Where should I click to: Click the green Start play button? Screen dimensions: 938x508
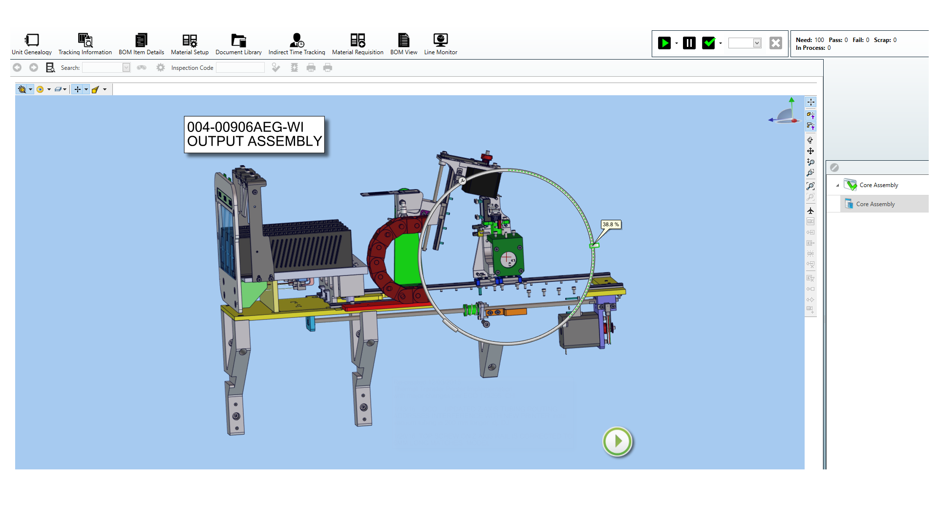click(664, 43)
